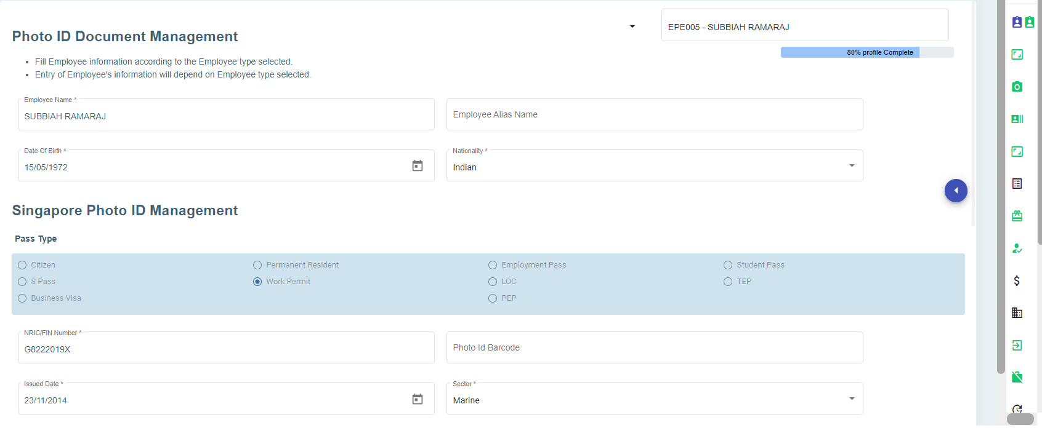Viewport: 1042px width, 428px height.
Task: Click the 80% profile Complete progress bar
Action: (866, 53)
